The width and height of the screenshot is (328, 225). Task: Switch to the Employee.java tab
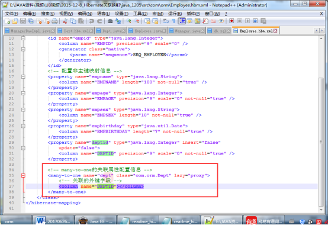147,31
